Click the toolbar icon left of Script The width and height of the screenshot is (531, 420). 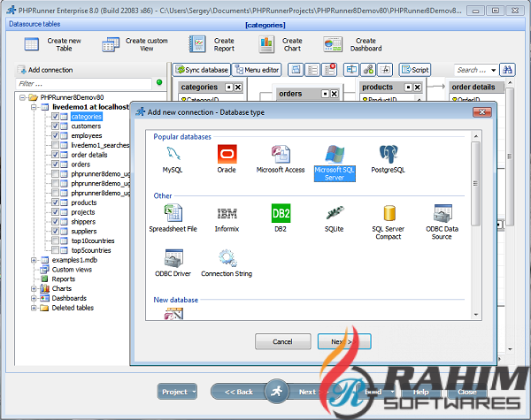click(x=385, y=70)
